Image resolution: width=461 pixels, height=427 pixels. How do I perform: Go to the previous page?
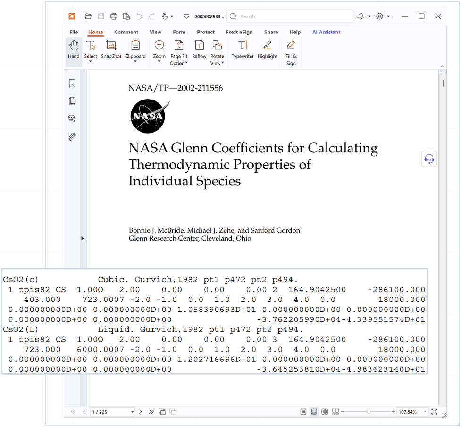[x=84, y=412]
